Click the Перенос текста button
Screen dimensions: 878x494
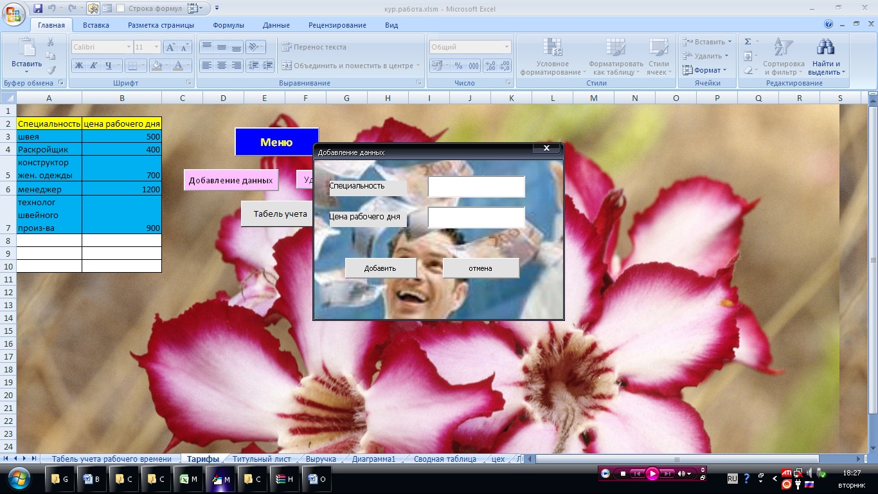[314, 47]
